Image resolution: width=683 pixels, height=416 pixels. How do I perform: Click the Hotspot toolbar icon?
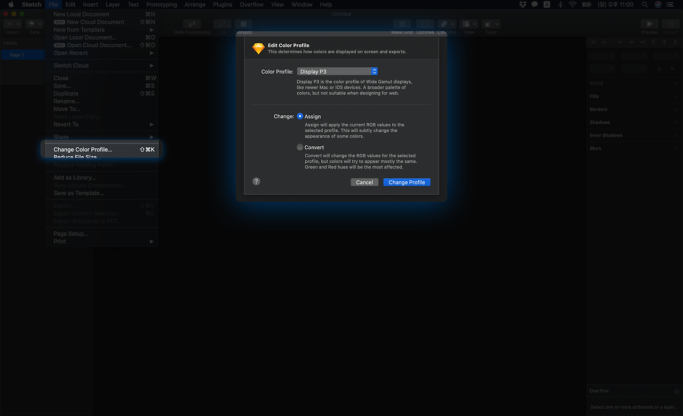click(x=243, y=24)
